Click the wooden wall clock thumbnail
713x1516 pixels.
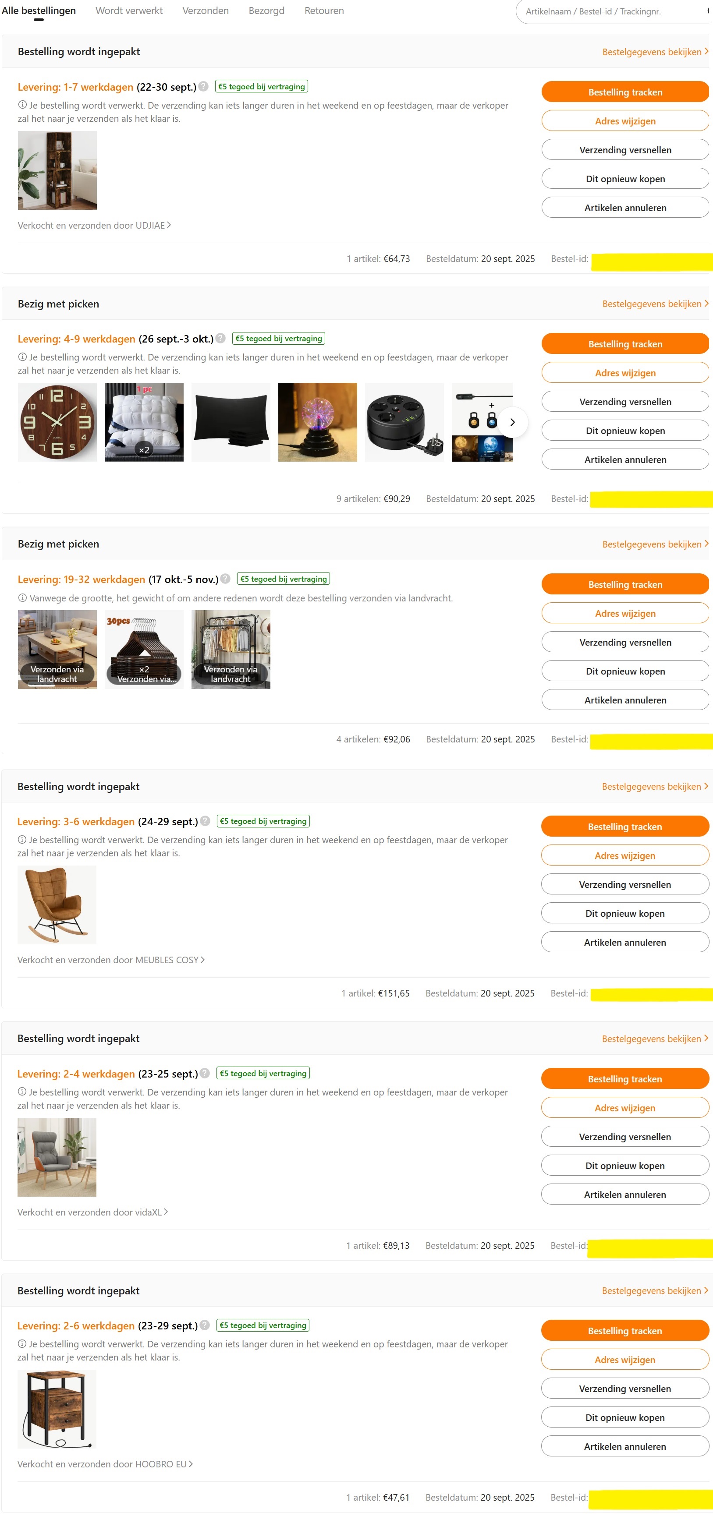57,422
